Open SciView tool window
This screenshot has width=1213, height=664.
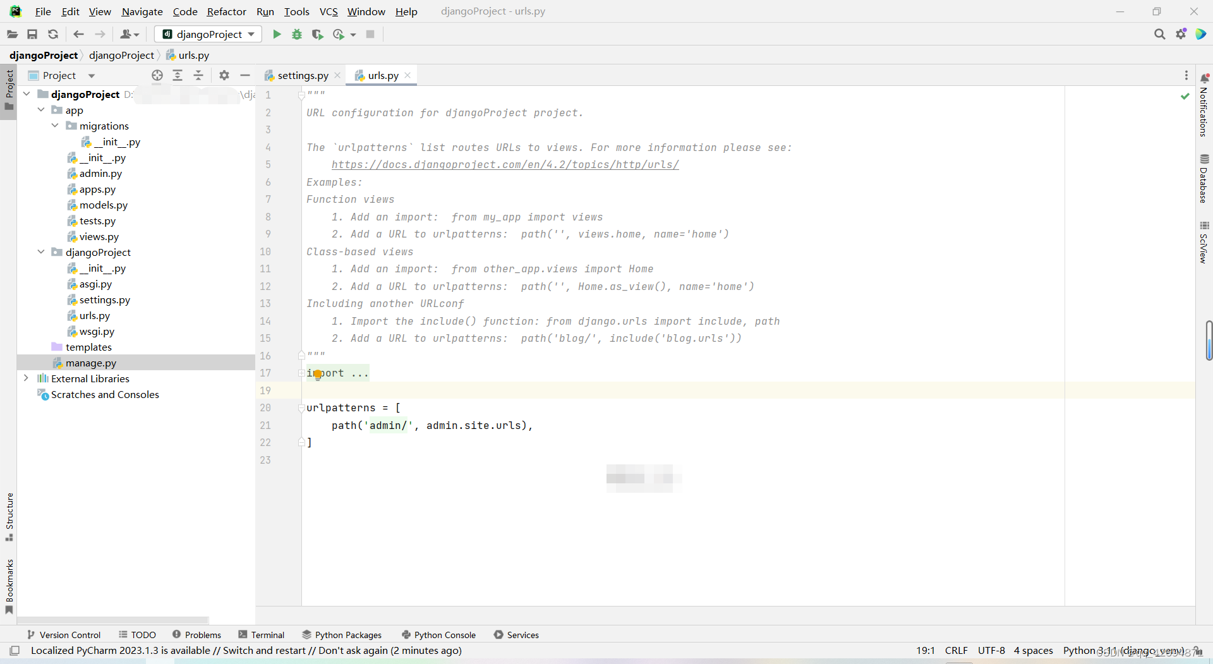tap(1204, 243)
